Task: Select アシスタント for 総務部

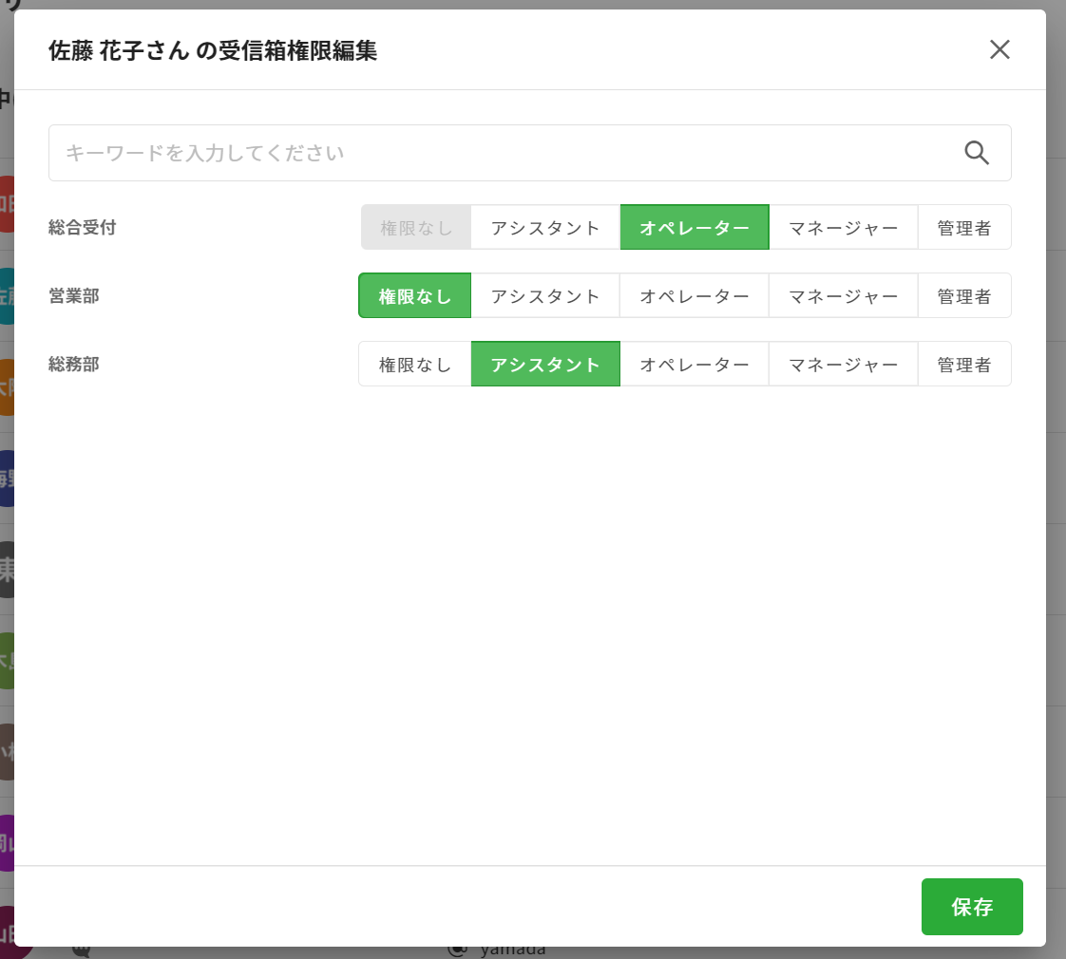Action: 545,365
